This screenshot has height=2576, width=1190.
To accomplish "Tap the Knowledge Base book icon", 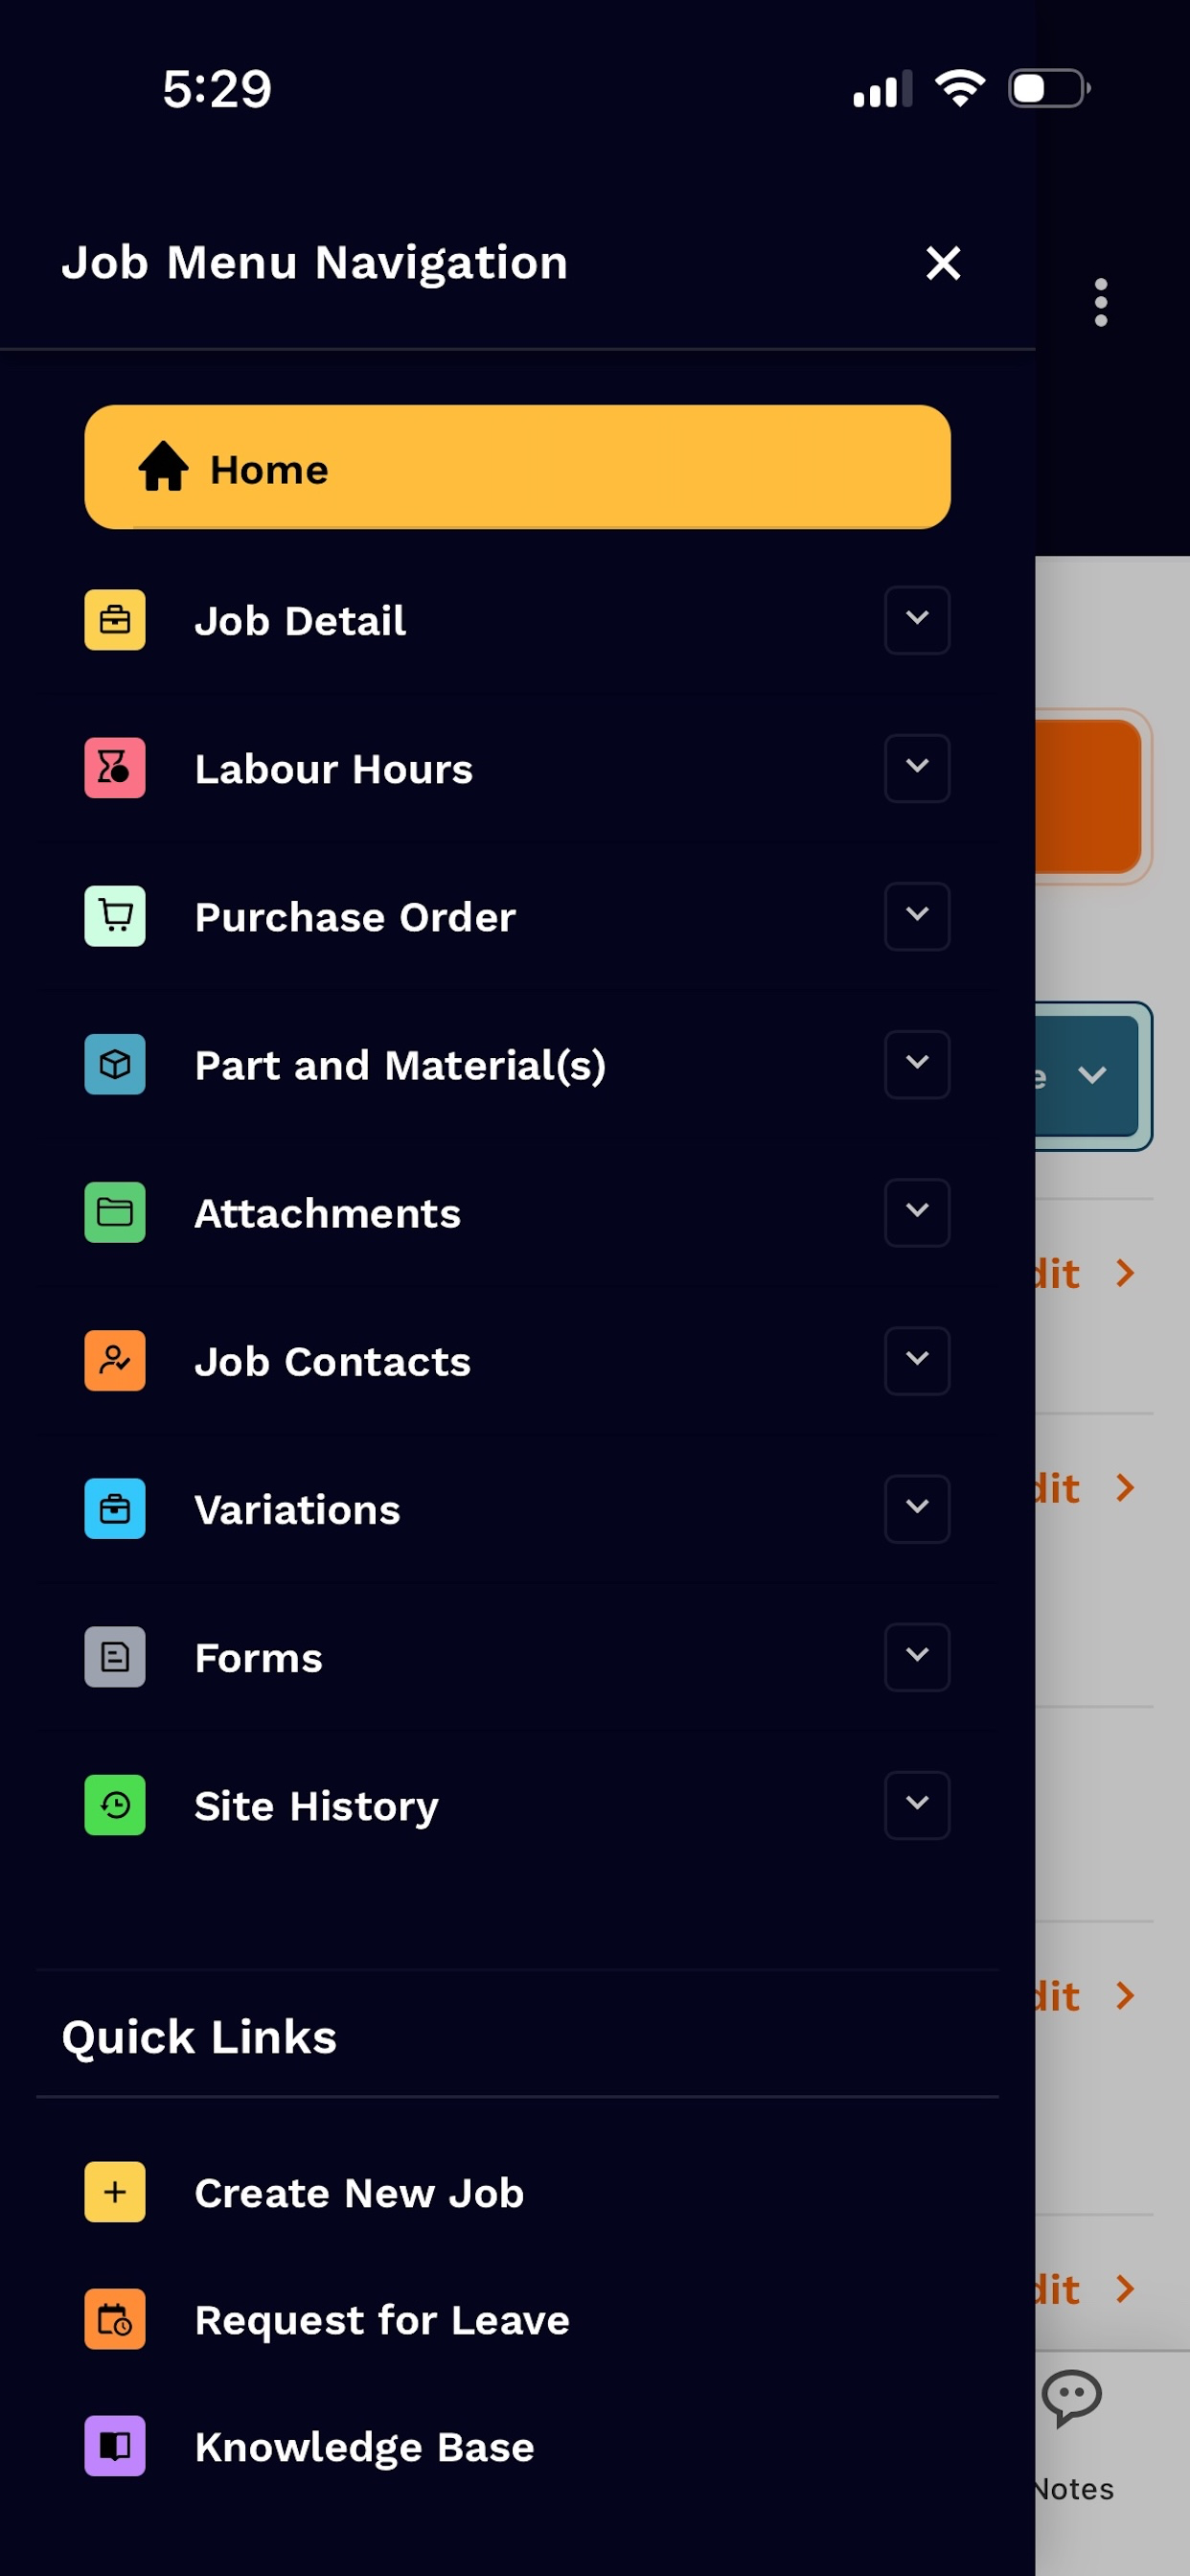I will tap(115, 2446).
